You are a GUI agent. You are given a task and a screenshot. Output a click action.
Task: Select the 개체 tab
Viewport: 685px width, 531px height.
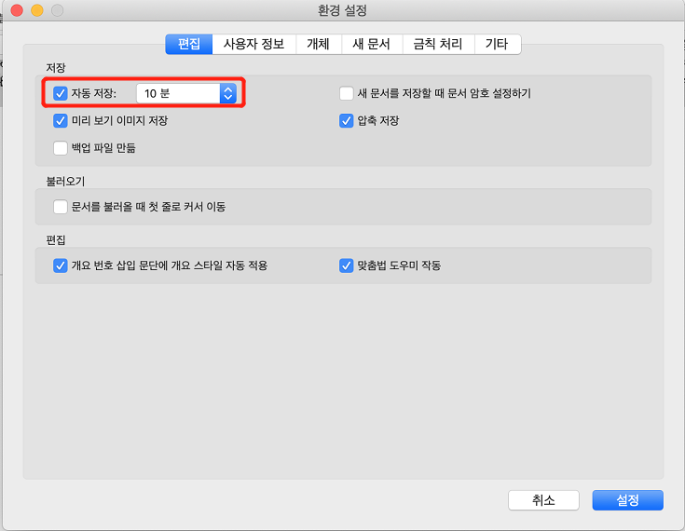pyautogui.click(x=319, y=44)
